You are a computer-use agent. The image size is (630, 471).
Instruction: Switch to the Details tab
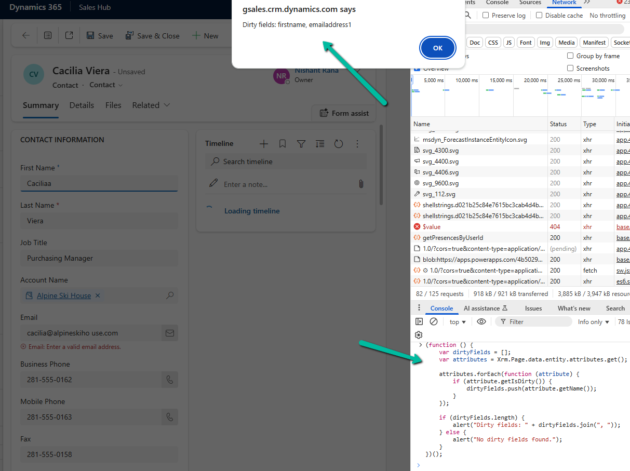click(82, 105)
